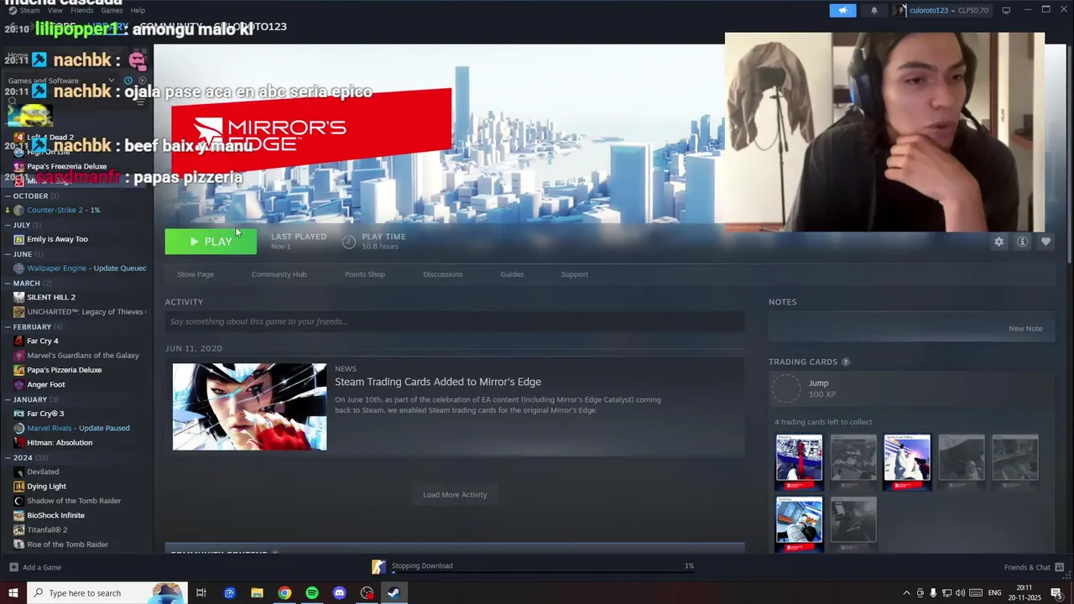The height and width of the screenshot is (604, 1074).
Task: Click the Windows search box
Action: [x=107, y=593]
